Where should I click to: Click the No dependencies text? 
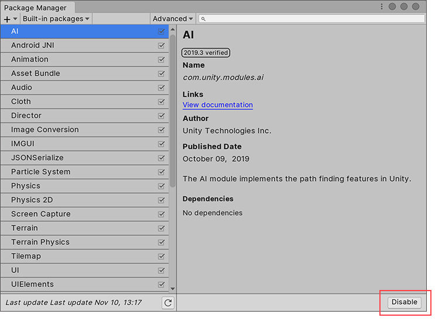pyautogui.click(x=213, y=213)
